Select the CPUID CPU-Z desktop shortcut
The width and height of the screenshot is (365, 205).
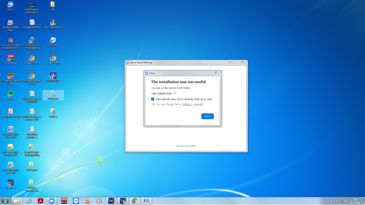click(x=53, y=77)
